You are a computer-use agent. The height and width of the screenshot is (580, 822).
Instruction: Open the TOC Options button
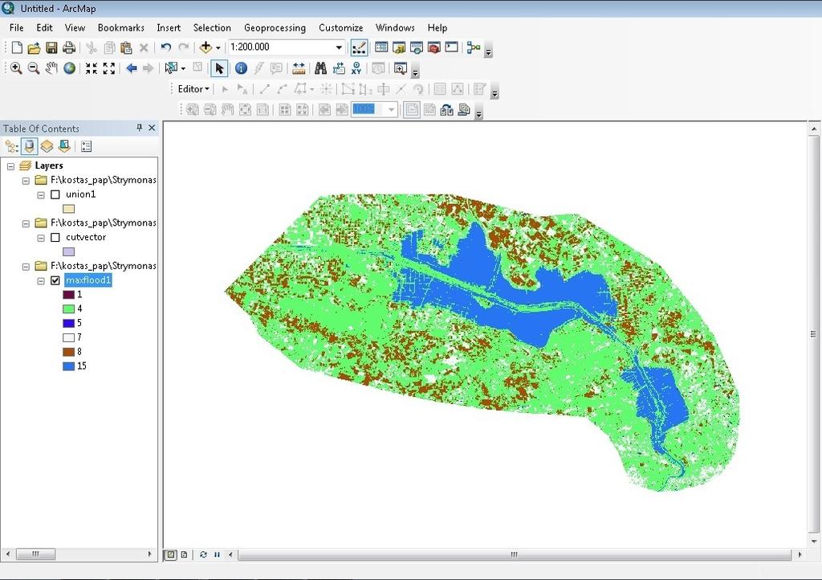click(x=87, y=146)
